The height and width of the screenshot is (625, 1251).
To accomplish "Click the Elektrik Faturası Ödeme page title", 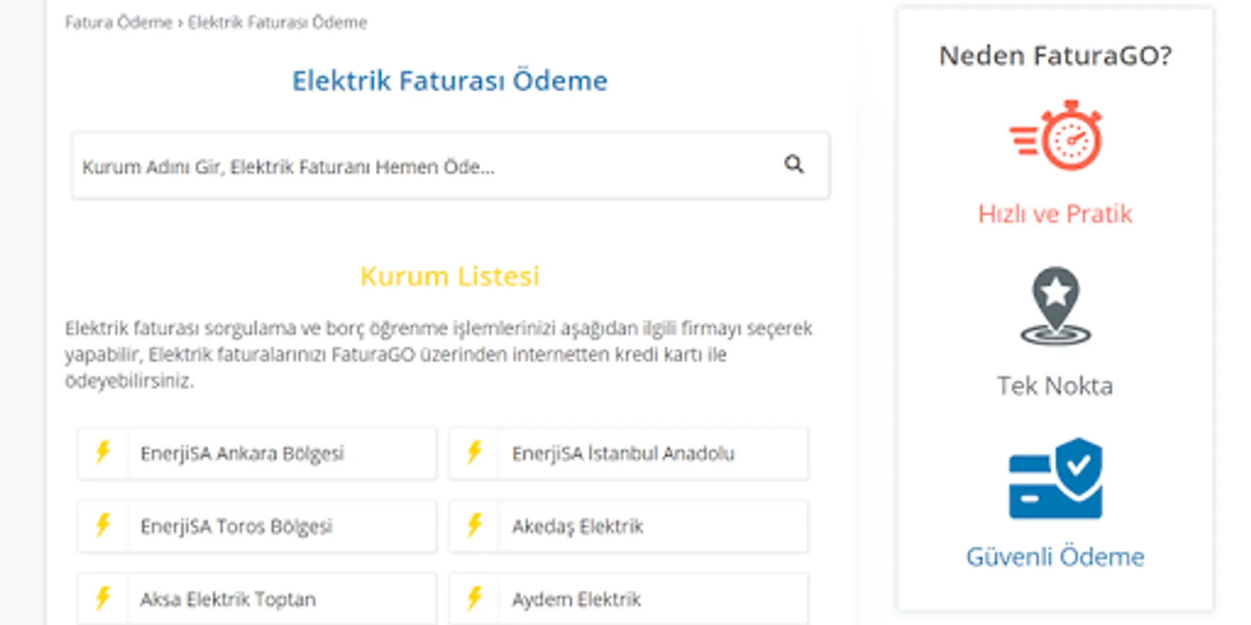I will click(450, 81).
